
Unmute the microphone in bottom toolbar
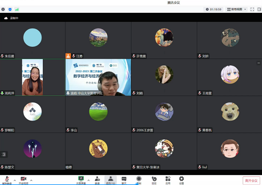[x=7, y=180]
